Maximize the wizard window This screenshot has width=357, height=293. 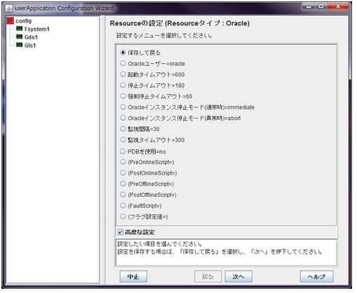pos(321,6)
